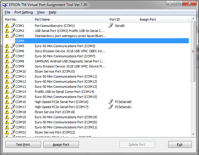Select 'Port komunikacyjny (COM1)' port name

55,26
